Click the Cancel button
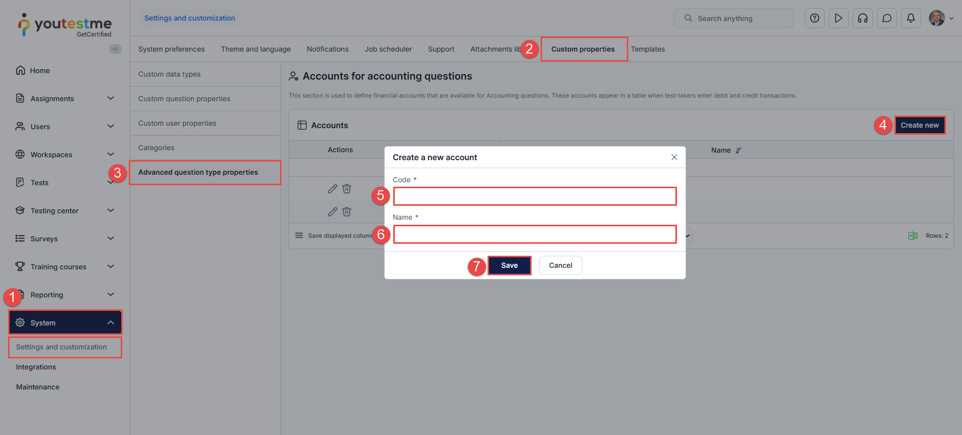This screenshot has height=435, width=962. click(x=560, y=265)
